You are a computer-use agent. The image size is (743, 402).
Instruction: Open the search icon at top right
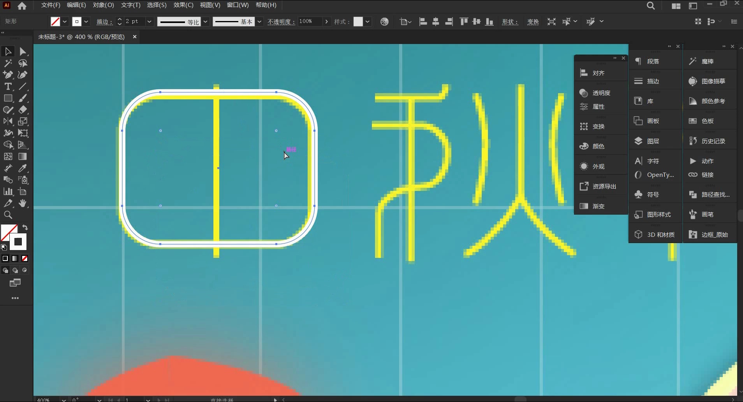click(651, 6)
